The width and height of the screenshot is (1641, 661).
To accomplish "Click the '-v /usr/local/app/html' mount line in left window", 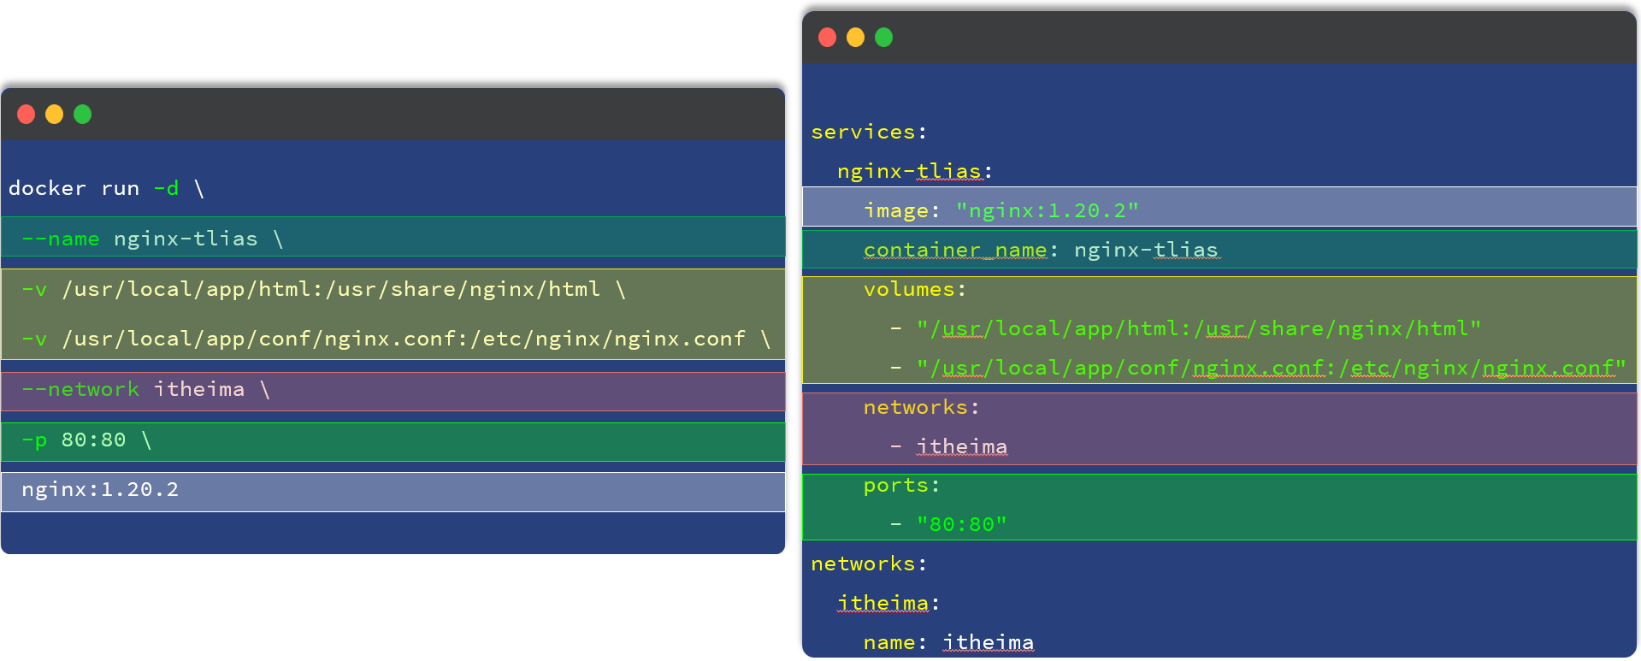I will point(324,289).
